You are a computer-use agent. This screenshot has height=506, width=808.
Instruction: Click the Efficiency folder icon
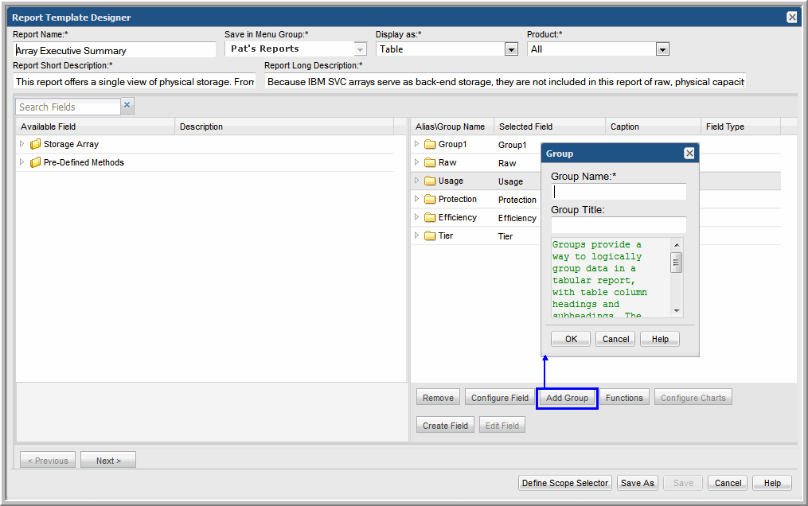(430, 218)
